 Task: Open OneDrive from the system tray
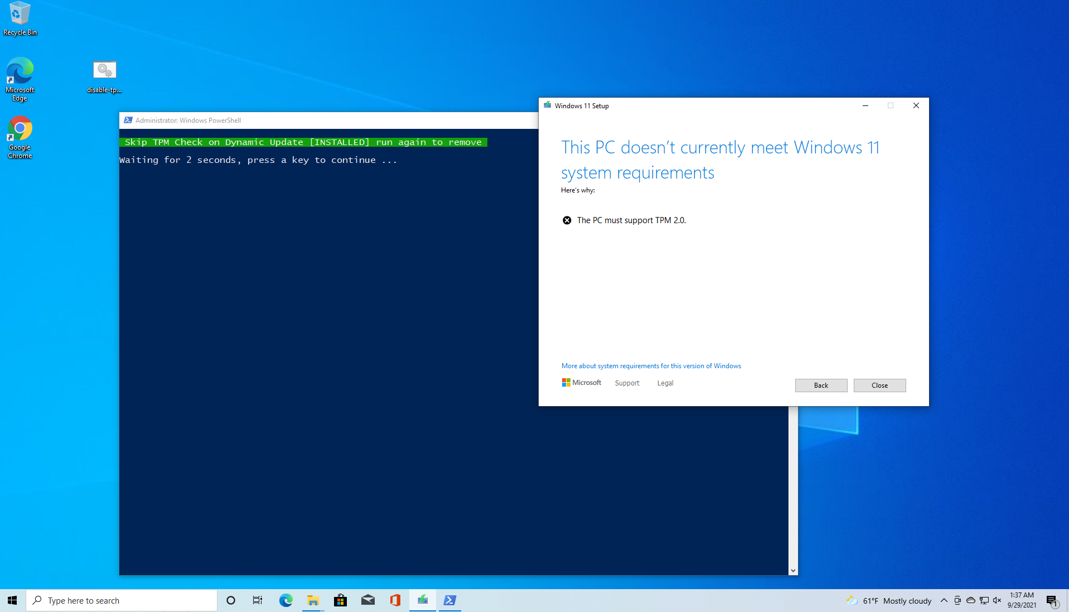971,600
